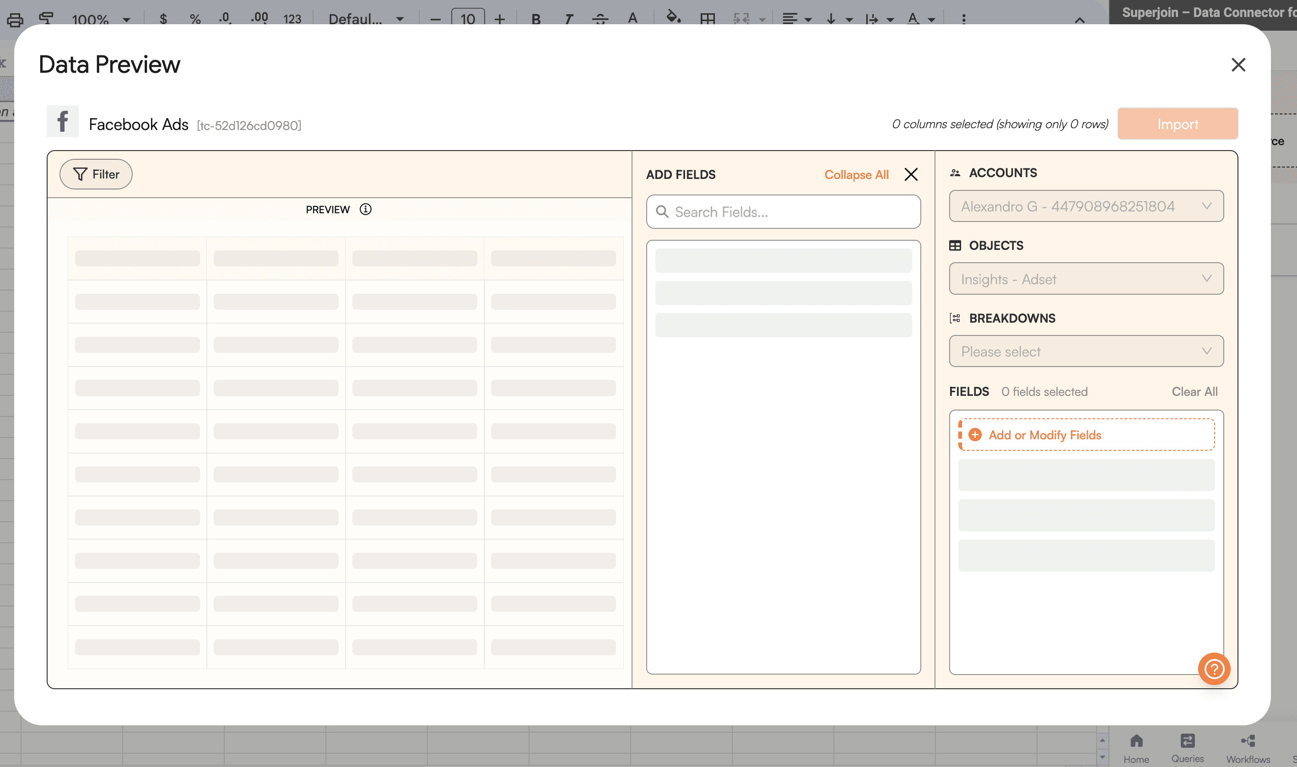Format as percent icon
The height and width of the screenshot is (767, 1297).
pos(195,19)
